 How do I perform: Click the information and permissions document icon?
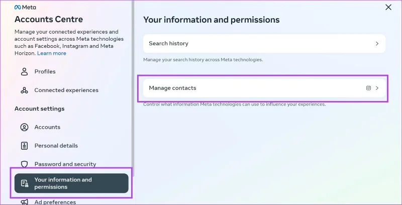pos(25,183)
